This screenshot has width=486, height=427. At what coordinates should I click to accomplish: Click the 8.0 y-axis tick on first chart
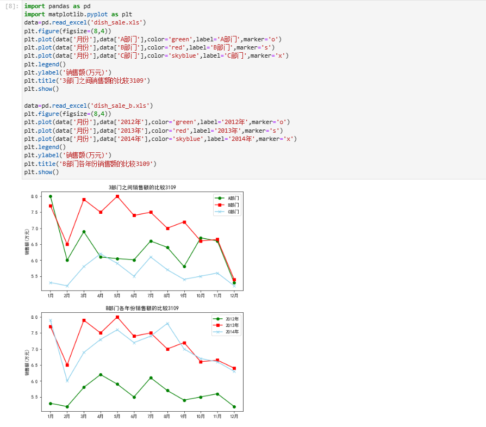(34, 196)
